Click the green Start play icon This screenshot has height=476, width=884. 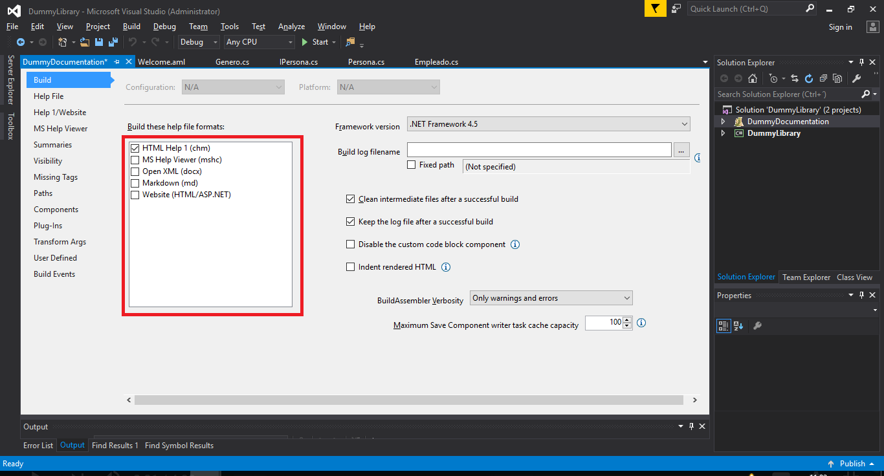(x=305, y=42)
